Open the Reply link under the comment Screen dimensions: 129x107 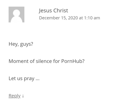tap(14, 96)
